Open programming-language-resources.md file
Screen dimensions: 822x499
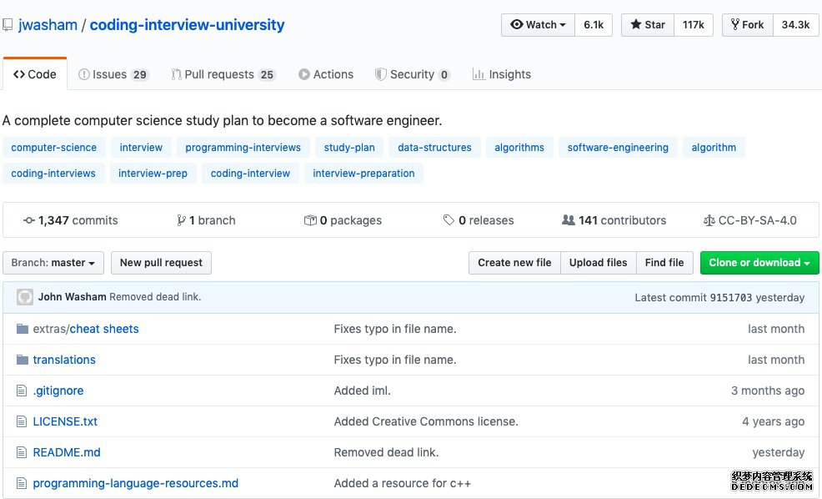click(x=136, y=483)
